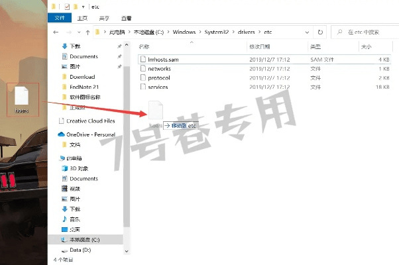Open Data (D:) drive in sidebar

pyautogui.click(x=80, y=250)
